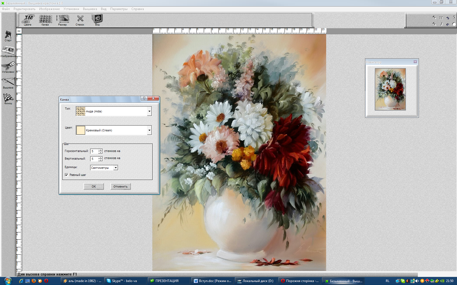This screenshot has width=457, height=285.
Task: Zoom in with the magnifier plus icon
Action: [x=434, y=17]
